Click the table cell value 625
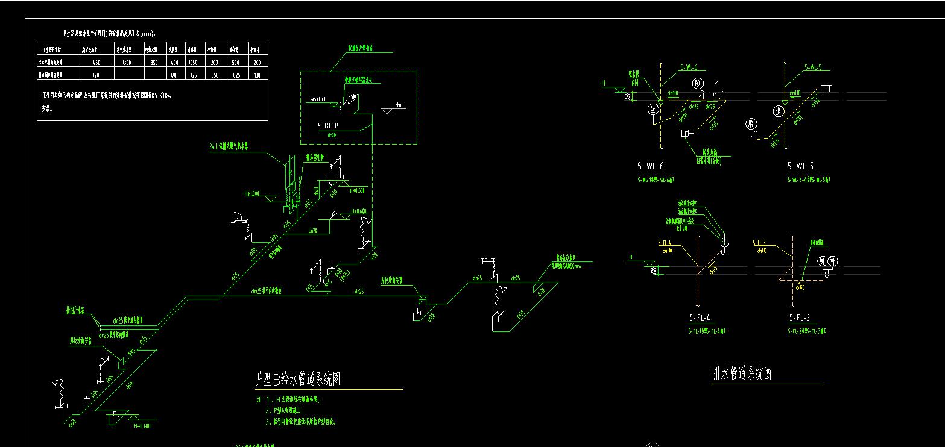The width and height of the screenshot is (945, 447). 235,75
